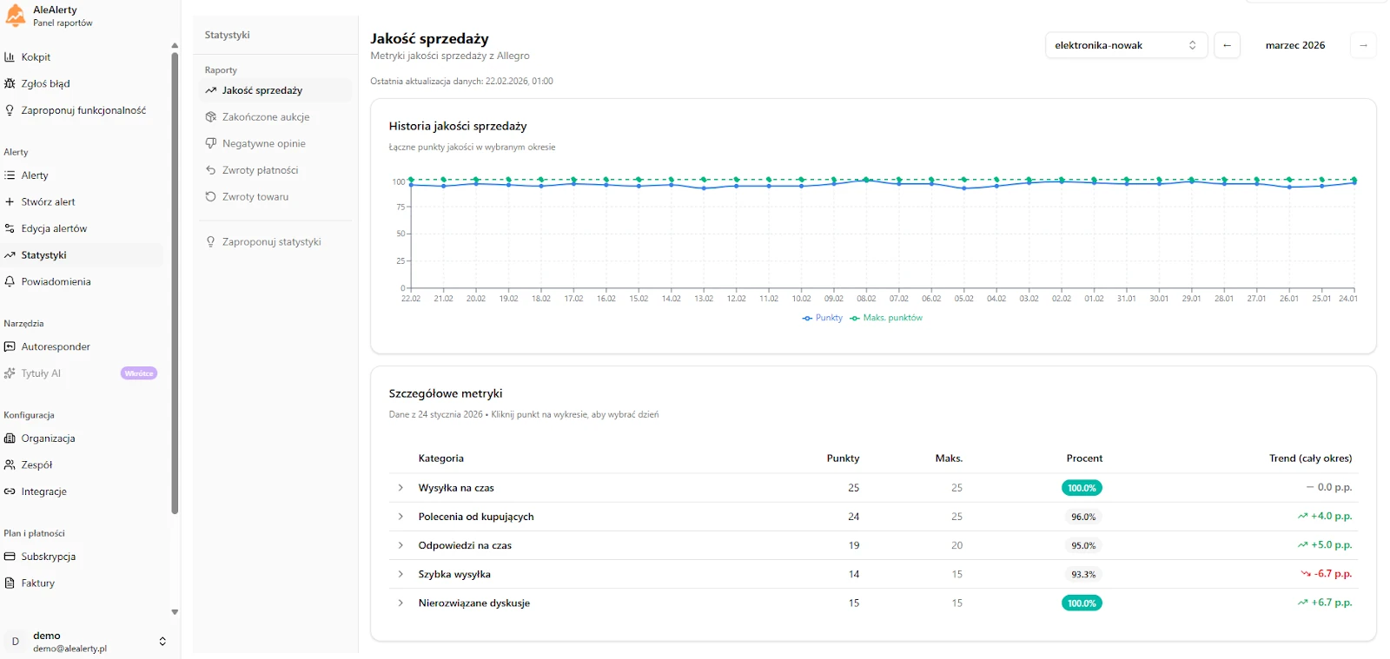Click the return arrow icon beside Zwroty płatności

(x=210, y=170)
